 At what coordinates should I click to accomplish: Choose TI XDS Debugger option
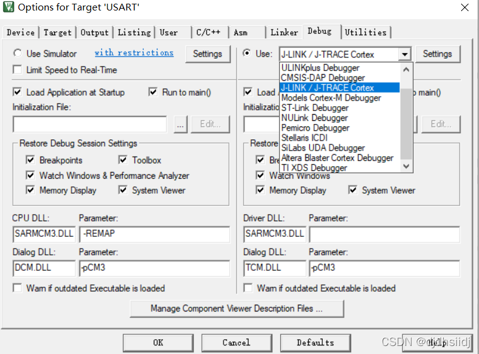(x=339, y=168)
